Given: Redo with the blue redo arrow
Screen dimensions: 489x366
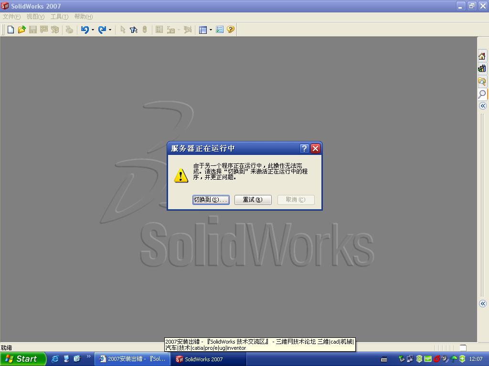Looking at the screenshot, I should [x=102, y=30].
